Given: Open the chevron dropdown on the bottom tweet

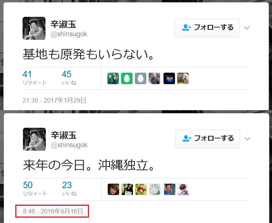Looking at the screenshot, I should point(247,139).
